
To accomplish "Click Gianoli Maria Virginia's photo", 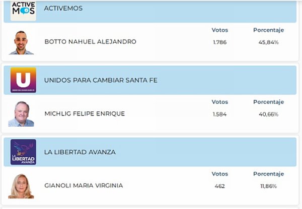I will pos(21,186).
